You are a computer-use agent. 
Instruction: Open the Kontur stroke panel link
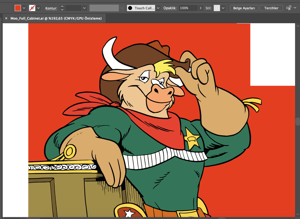click(x=51, y=8)
